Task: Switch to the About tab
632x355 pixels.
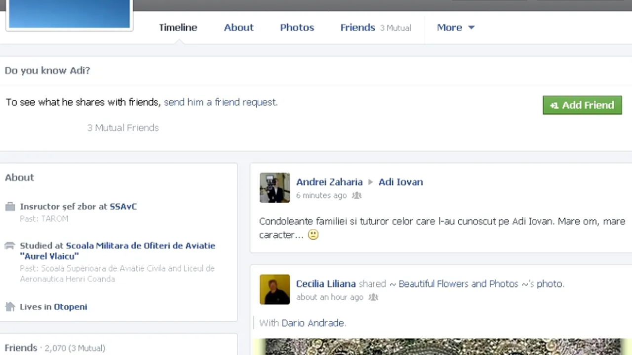Action: click(238, 28)
